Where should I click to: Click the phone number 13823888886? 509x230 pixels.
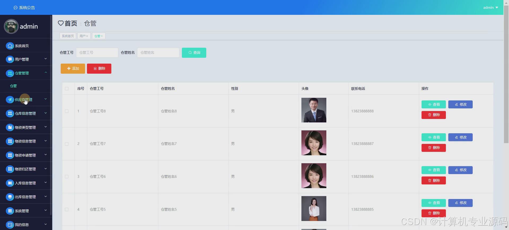click(x=362, y=176)
